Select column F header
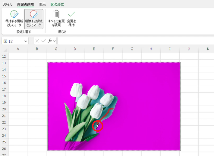 pyautogui.click(x=113, y=49)
